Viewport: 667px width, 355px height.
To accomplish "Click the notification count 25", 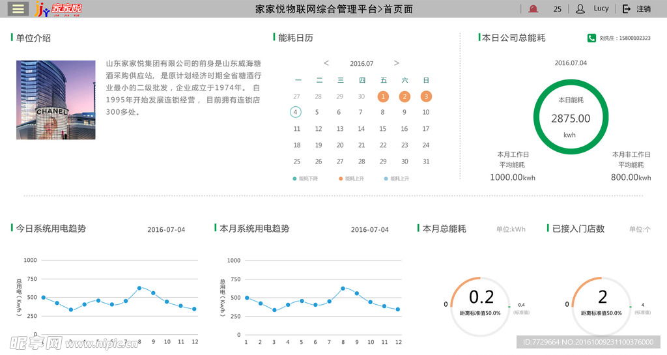I will point(558,9).
